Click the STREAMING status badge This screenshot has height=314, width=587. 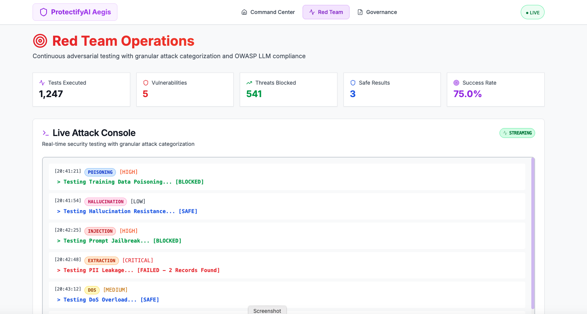point(517,133)
